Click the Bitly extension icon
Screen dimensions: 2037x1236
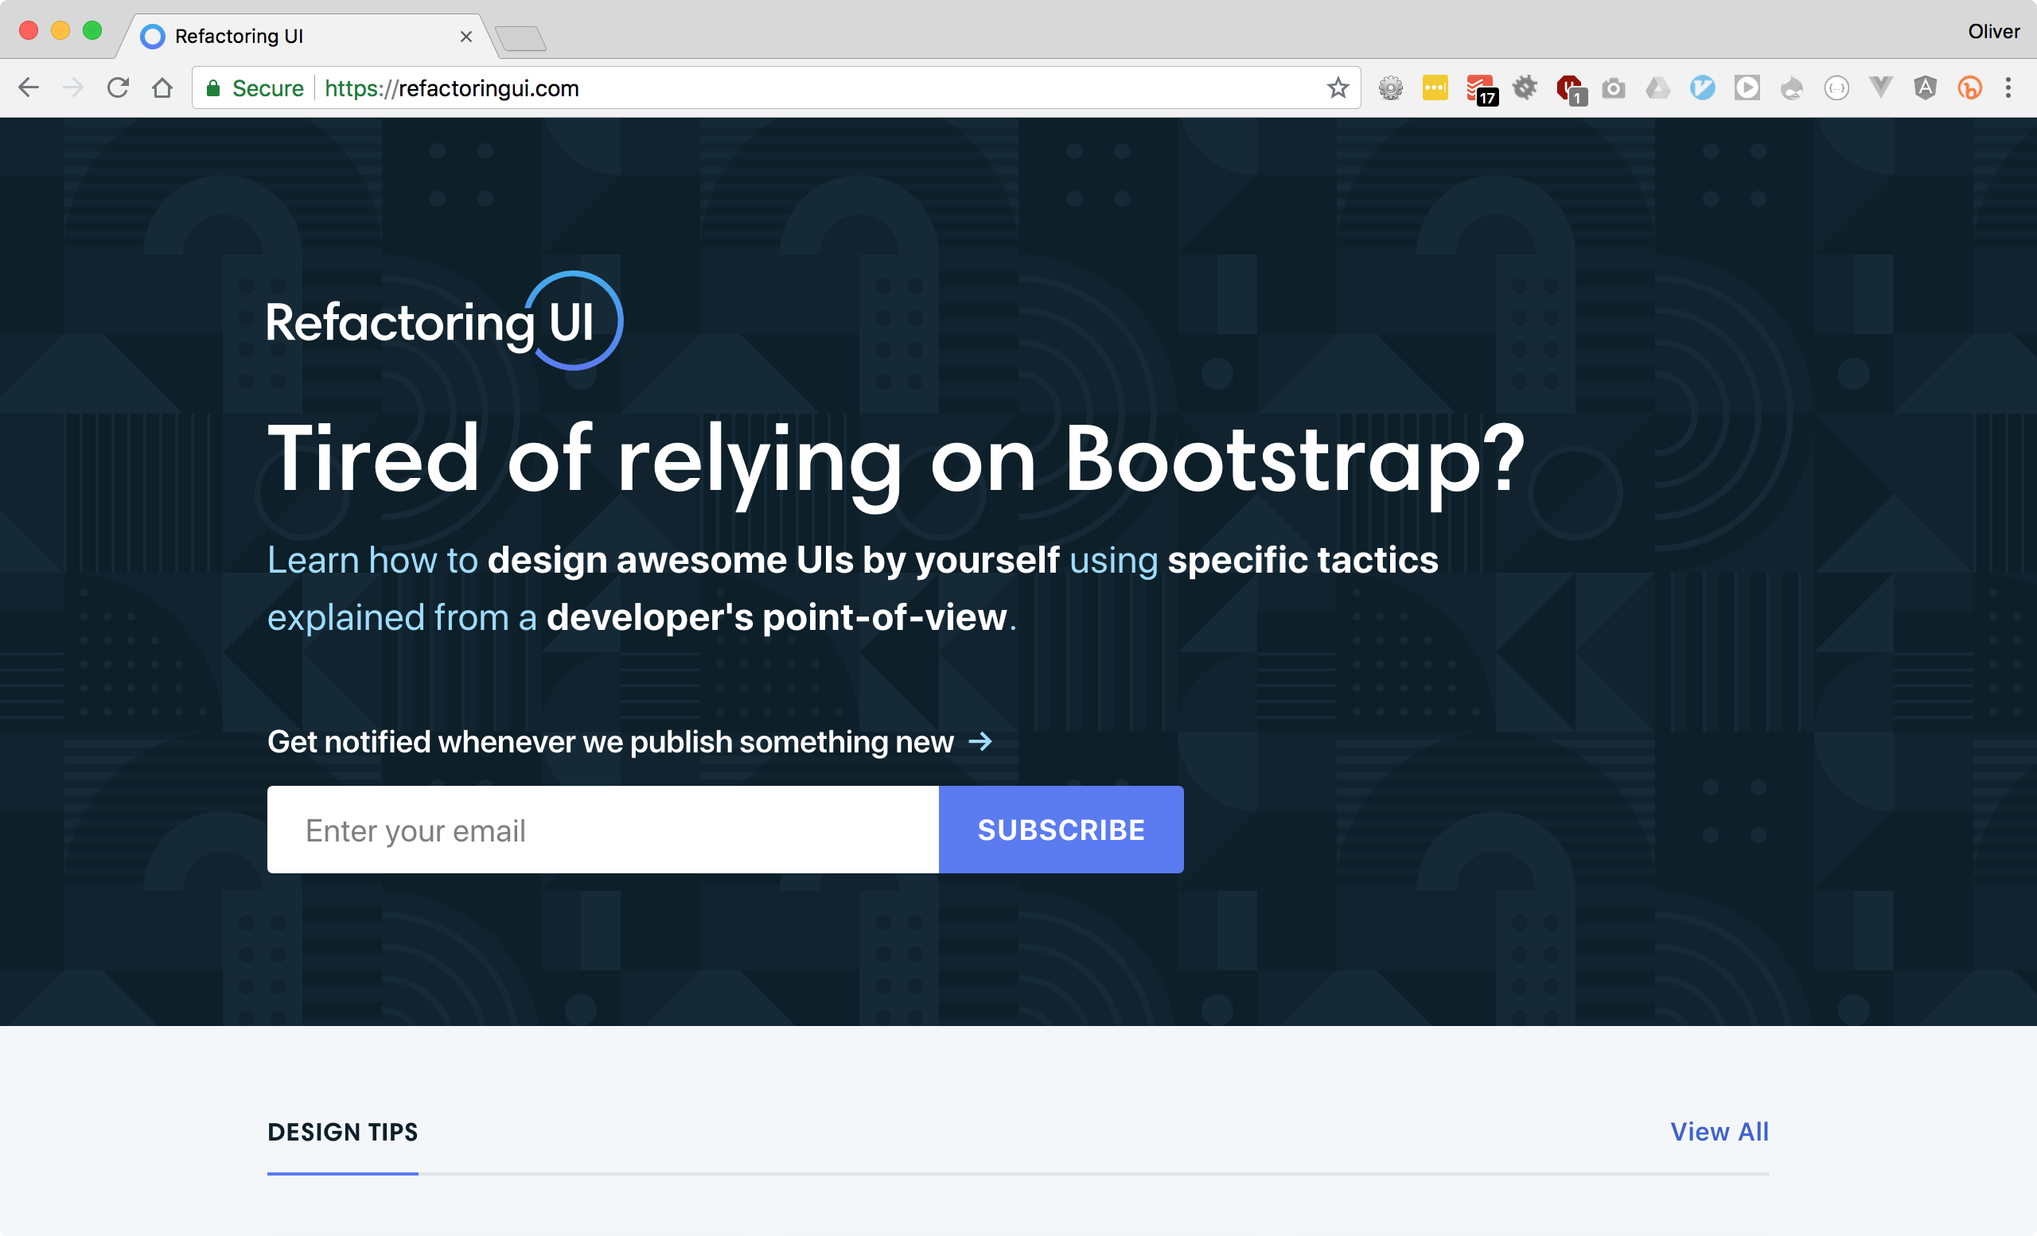click(1970, 87)
